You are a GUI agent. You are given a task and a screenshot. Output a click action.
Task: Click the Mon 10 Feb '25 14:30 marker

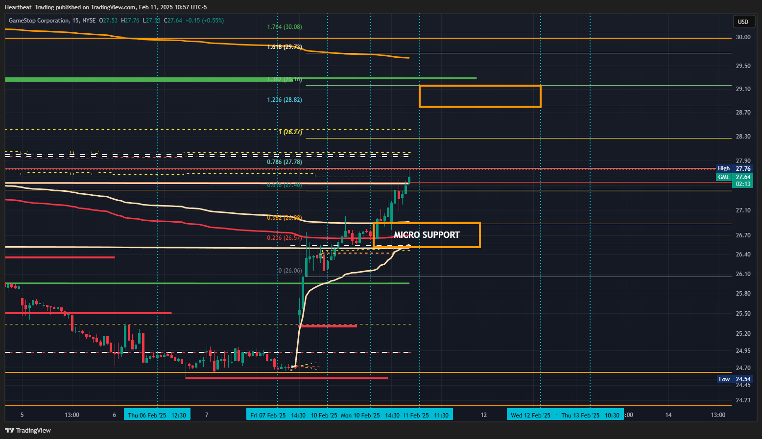click(370, 415)
